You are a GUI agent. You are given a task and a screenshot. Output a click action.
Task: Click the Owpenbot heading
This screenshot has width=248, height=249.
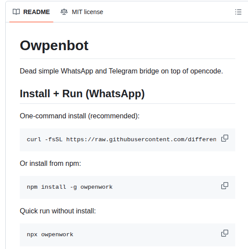click(54, 46)
